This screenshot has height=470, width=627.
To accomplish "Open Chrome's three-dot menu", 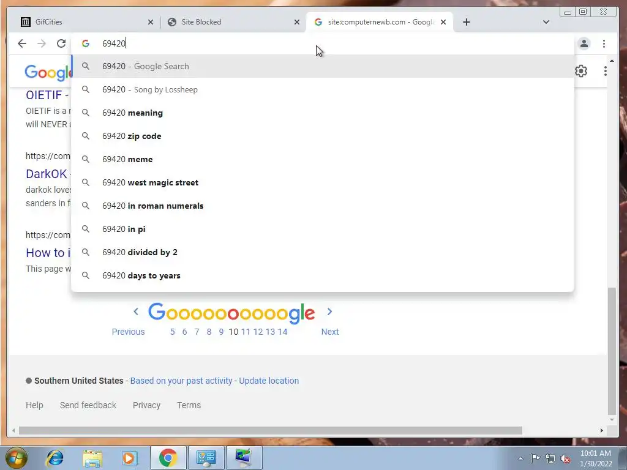I will pyautogui.click(x=604, y=43).
